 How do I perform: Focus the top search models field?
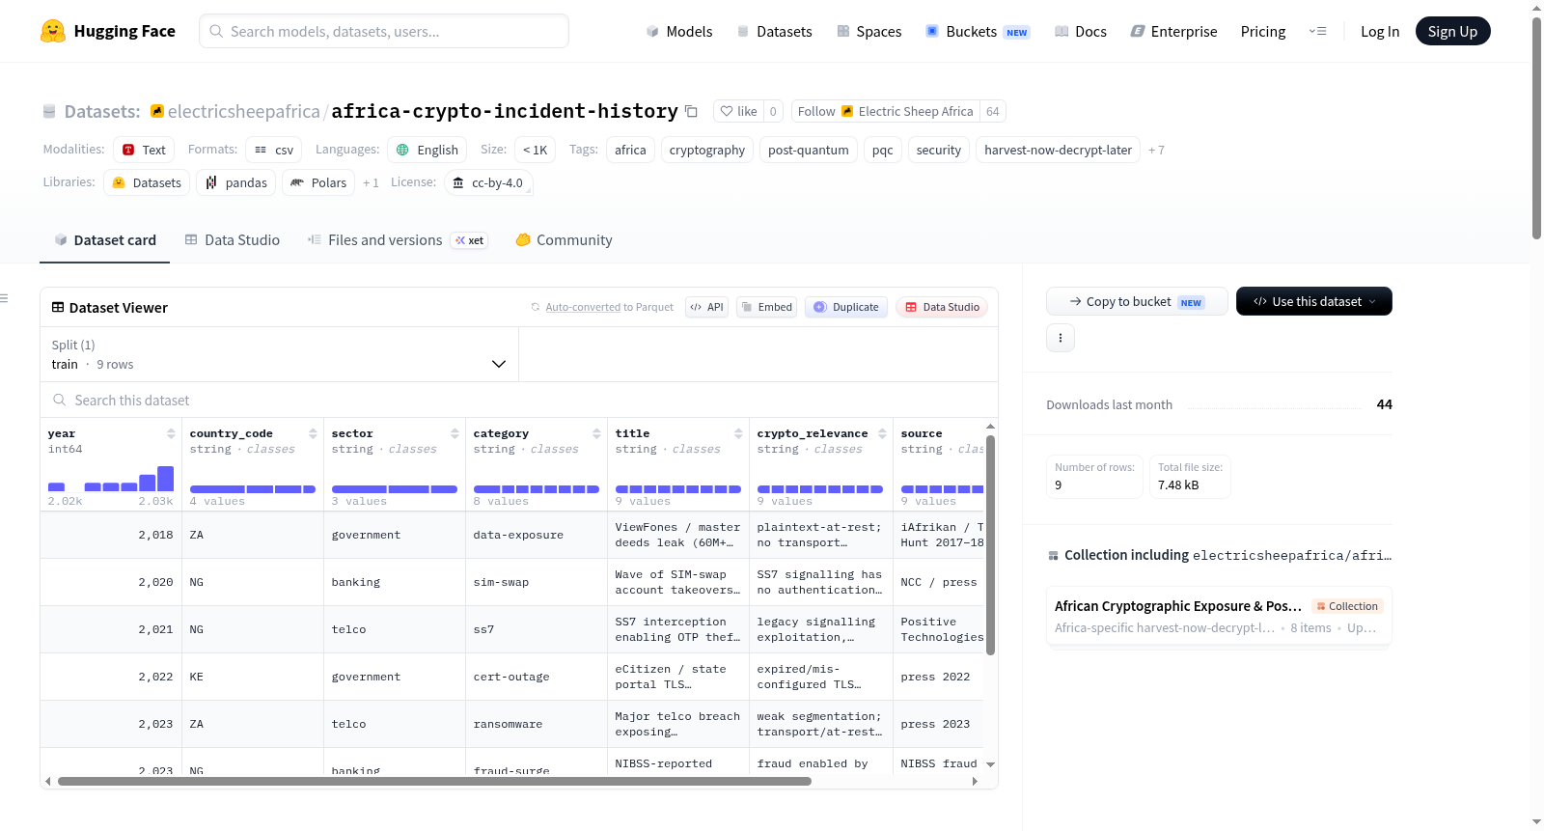[x=384, y=31]
